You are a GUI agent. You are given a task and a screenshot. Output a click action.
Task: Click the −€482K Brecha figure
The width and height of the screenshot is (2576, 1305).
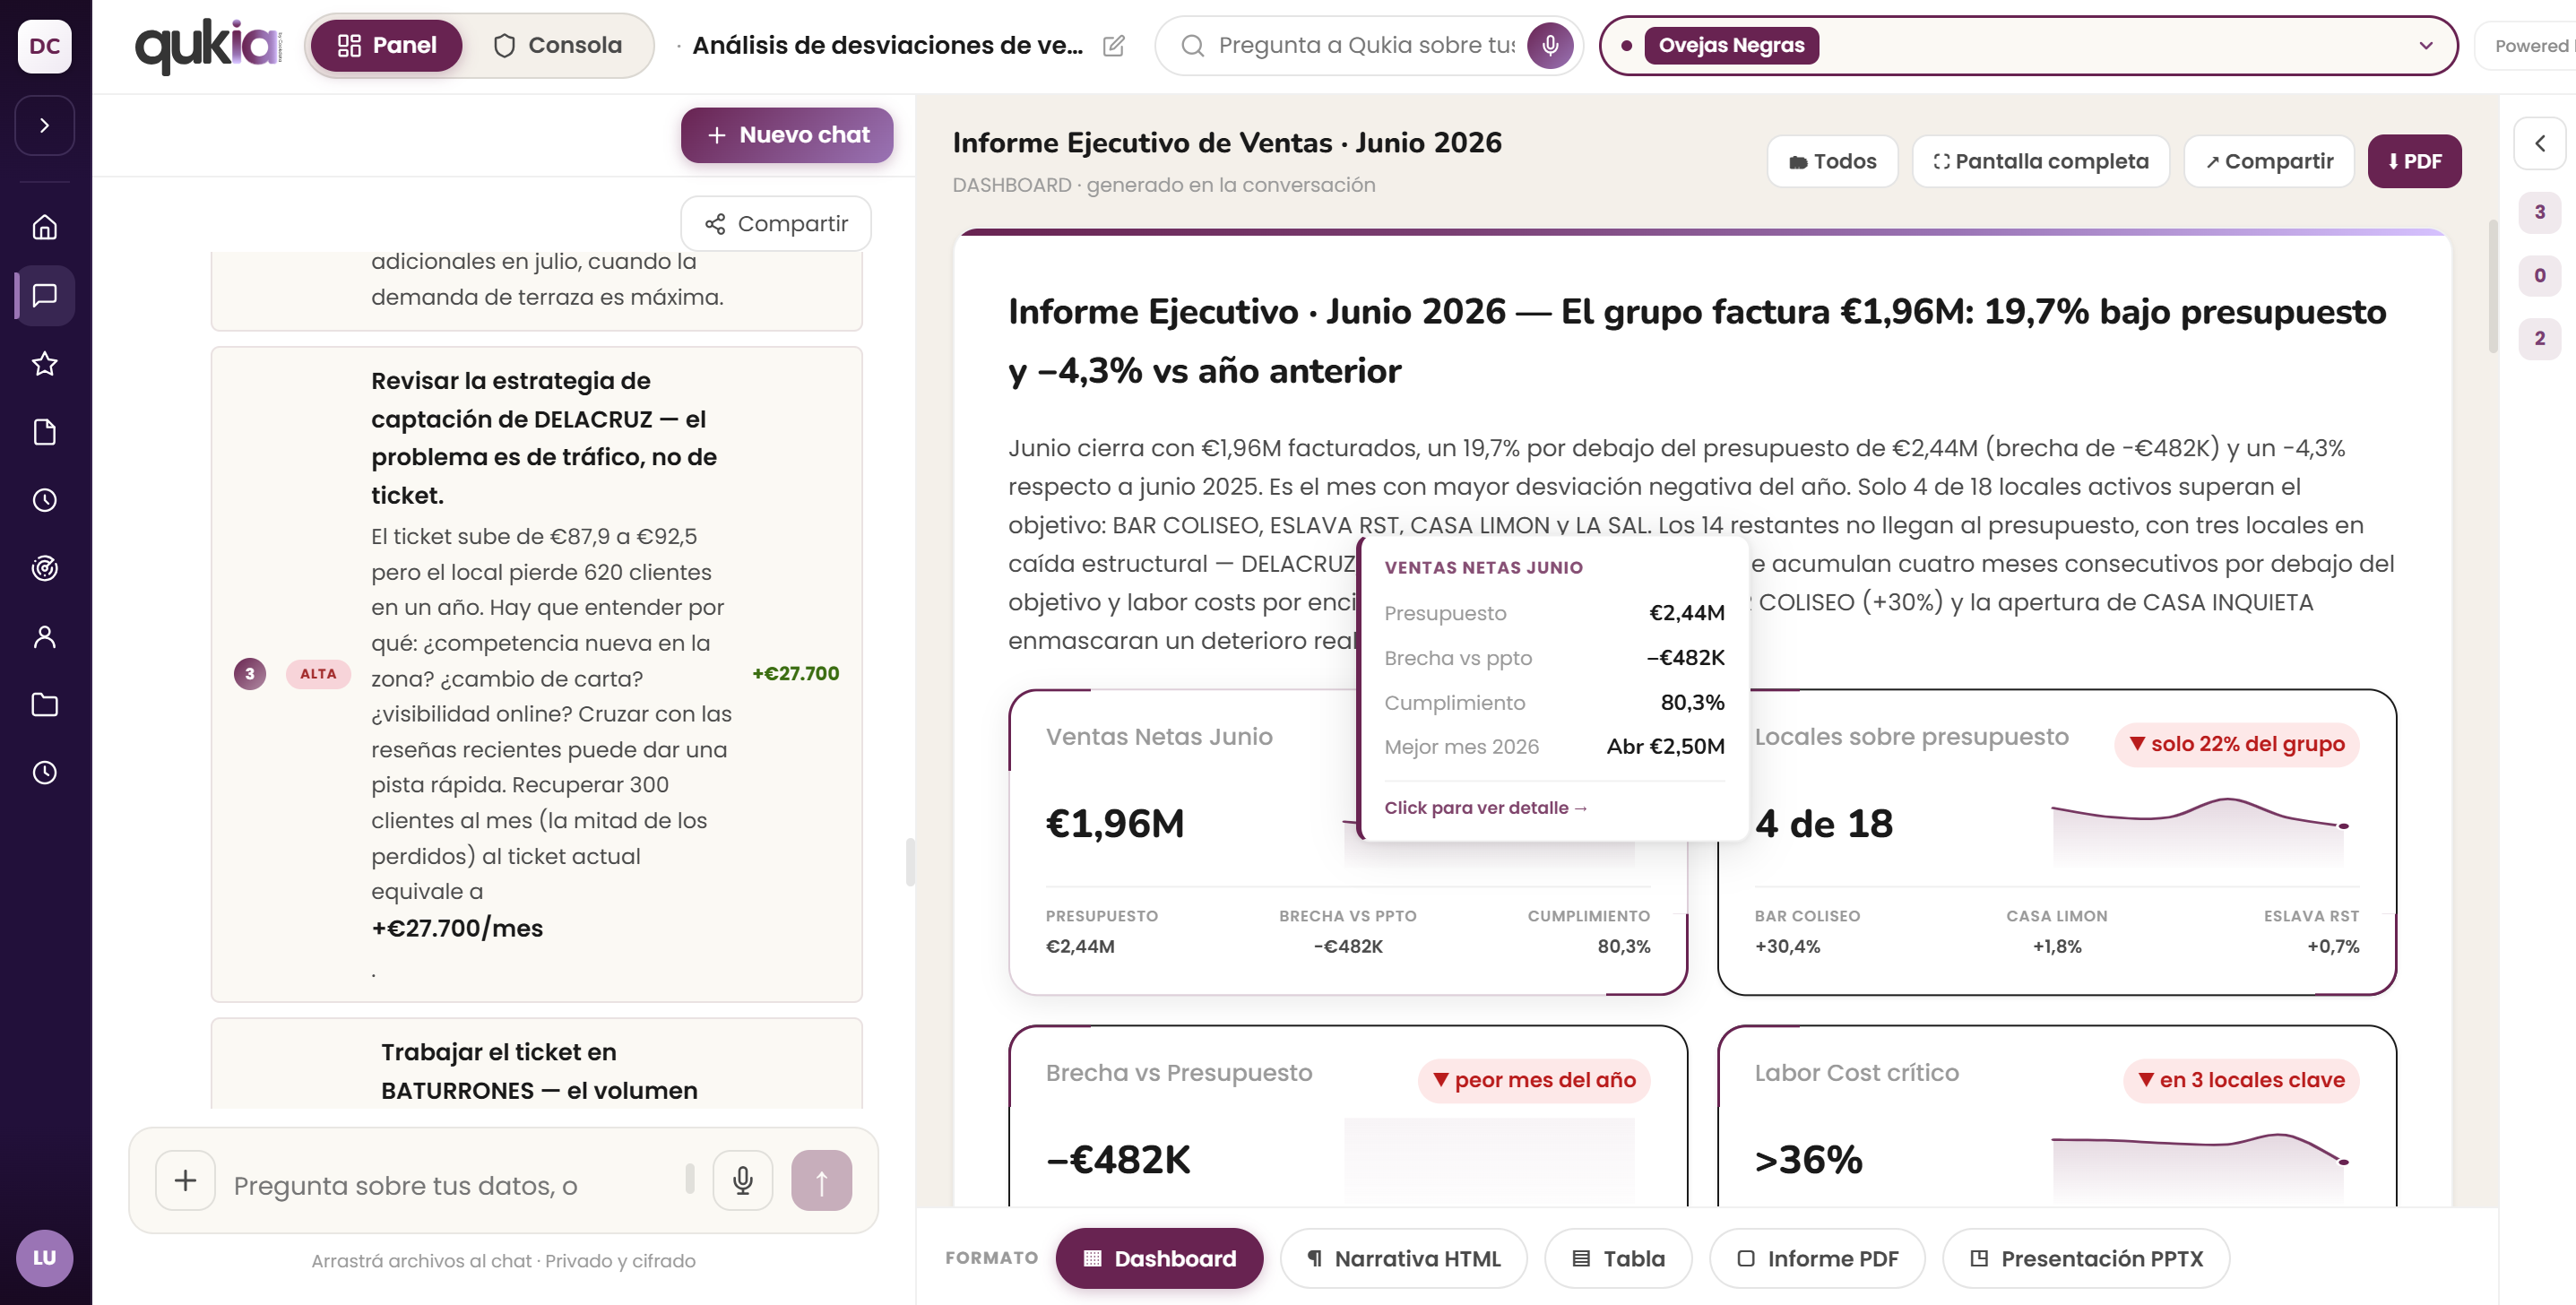coord(1118,1159)
